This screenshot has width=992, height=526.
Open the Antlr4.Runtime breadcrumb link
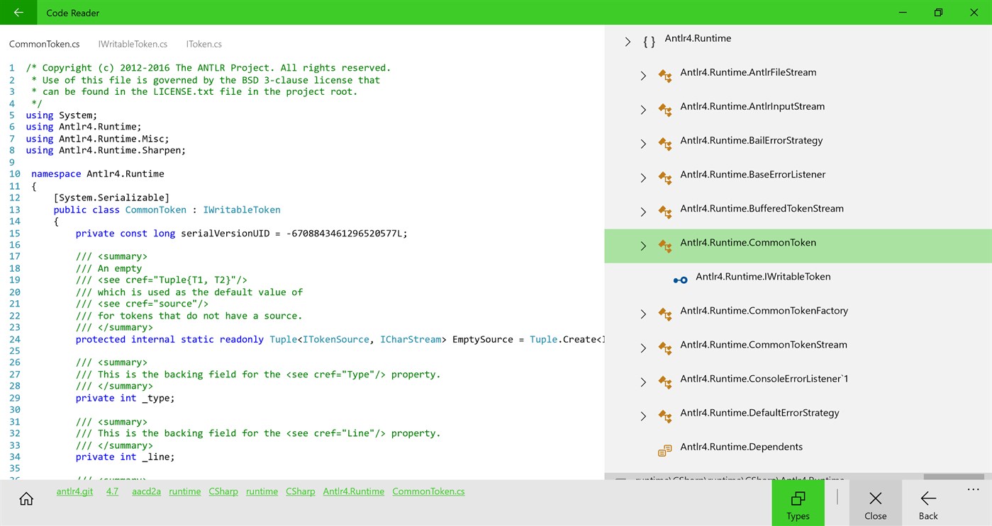pos(353,491)
